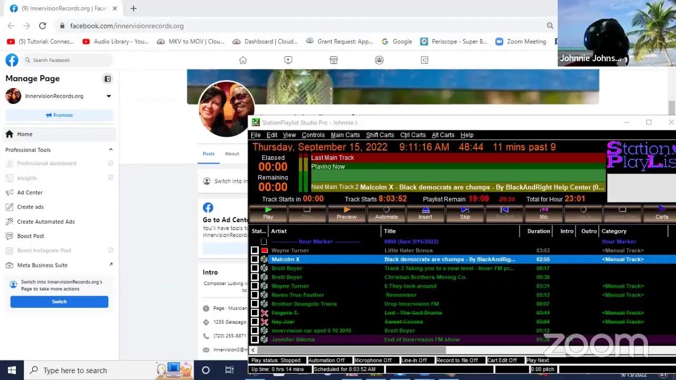Open Facebook Home icon in top navigation
Screen dimensions: 676x380
point(243,60)
